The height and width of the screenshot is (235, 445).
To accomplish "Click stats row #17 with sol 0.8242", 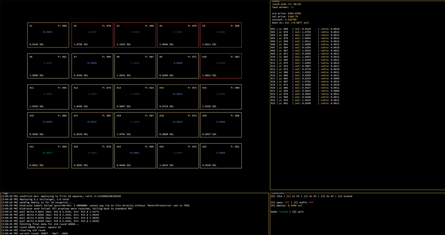I will point(305,78).
